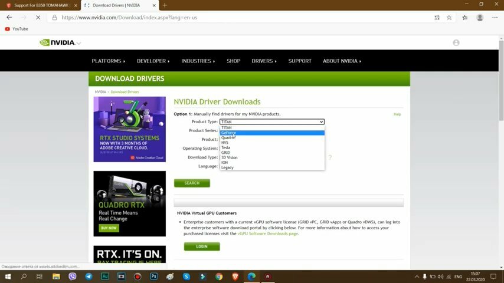Open Viber from the taskbar
The image size is (504, 283).
[73, 277]
